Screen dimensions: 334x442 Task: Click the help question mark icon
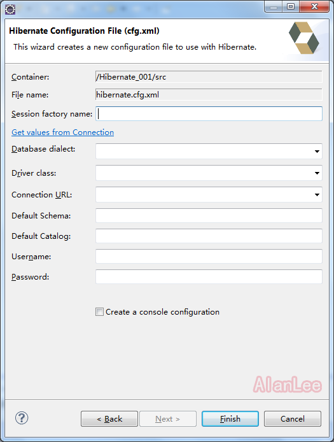(22, 418)
